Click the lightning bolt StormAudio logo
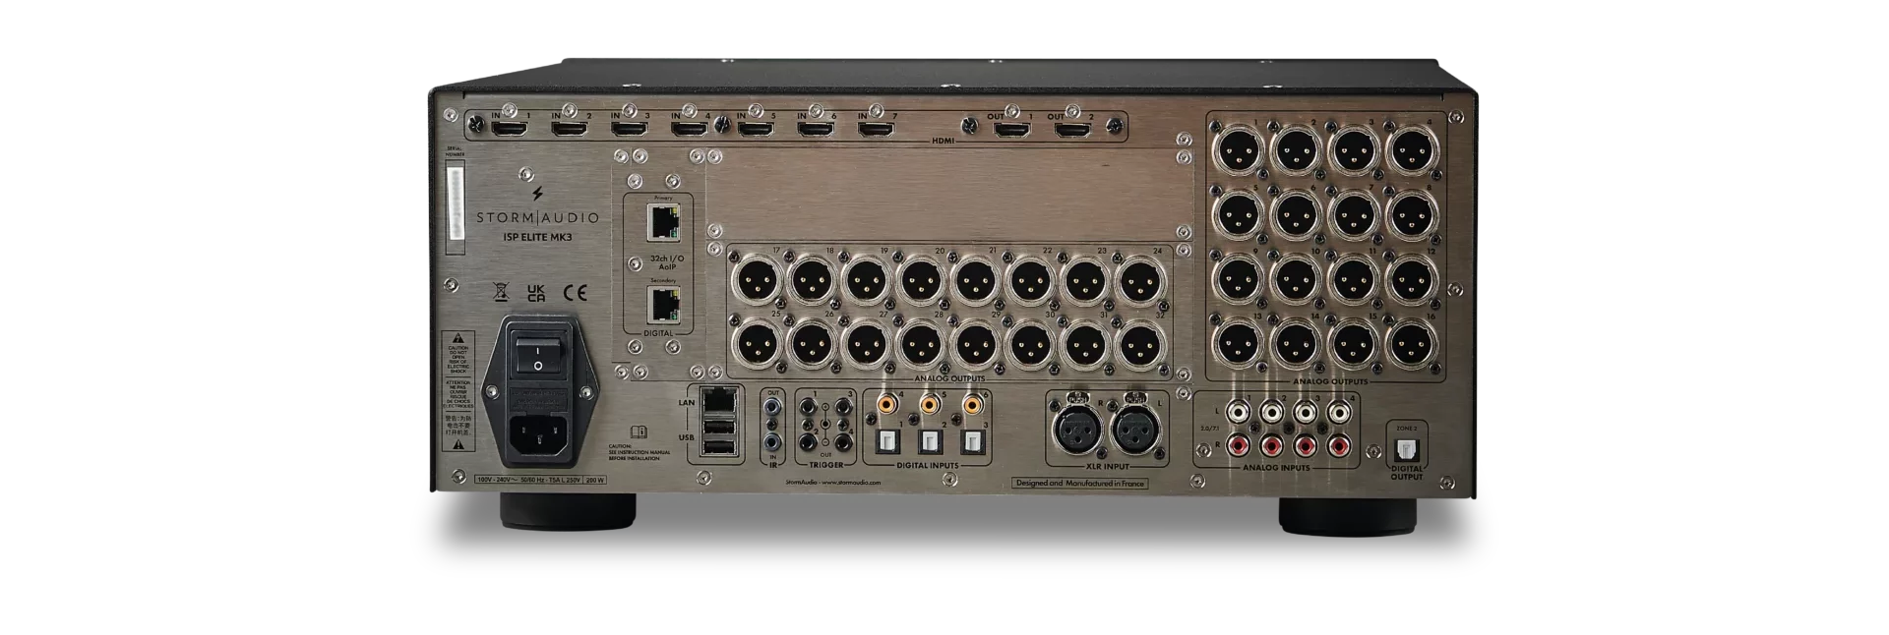This screenshot has height=635, width=1889. point(537,194)
